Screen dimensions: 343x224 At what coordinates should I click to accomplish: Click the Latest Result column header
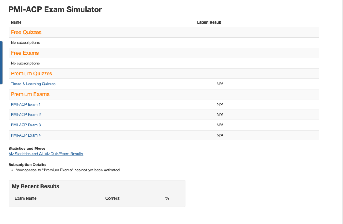click(x=209, y=22)
